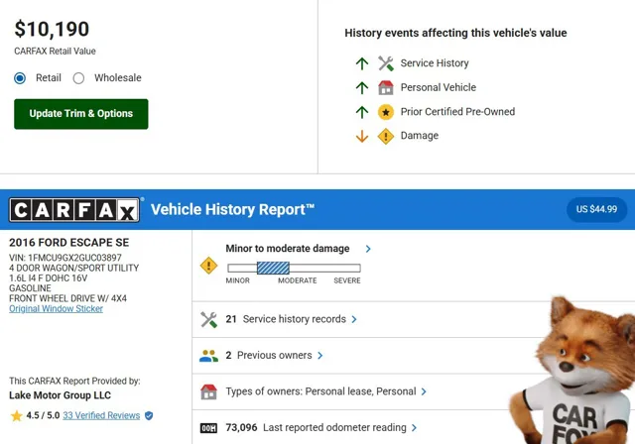Click the previous owners people icon

(x=208, y=355)
